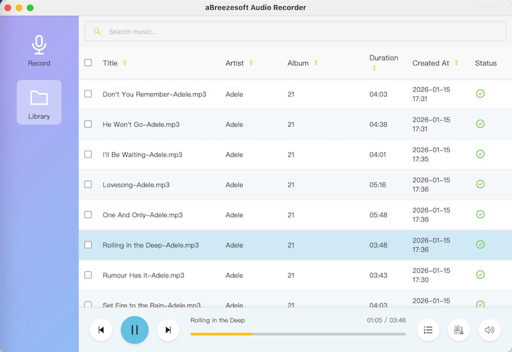
Task: Select Rolling in the Deep-Adele.mp3 title
Action: [x=150, y=245]
